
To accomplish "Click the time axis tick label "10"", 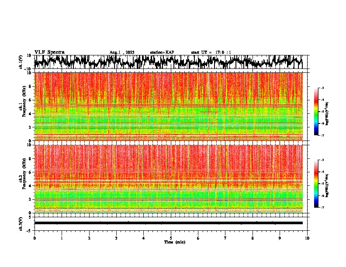I will click(307, 238).
